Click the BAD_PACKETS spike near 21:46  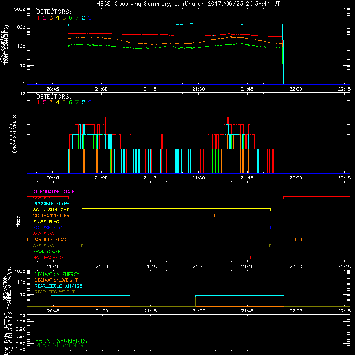pyautogui.click(x=251, y=257)
